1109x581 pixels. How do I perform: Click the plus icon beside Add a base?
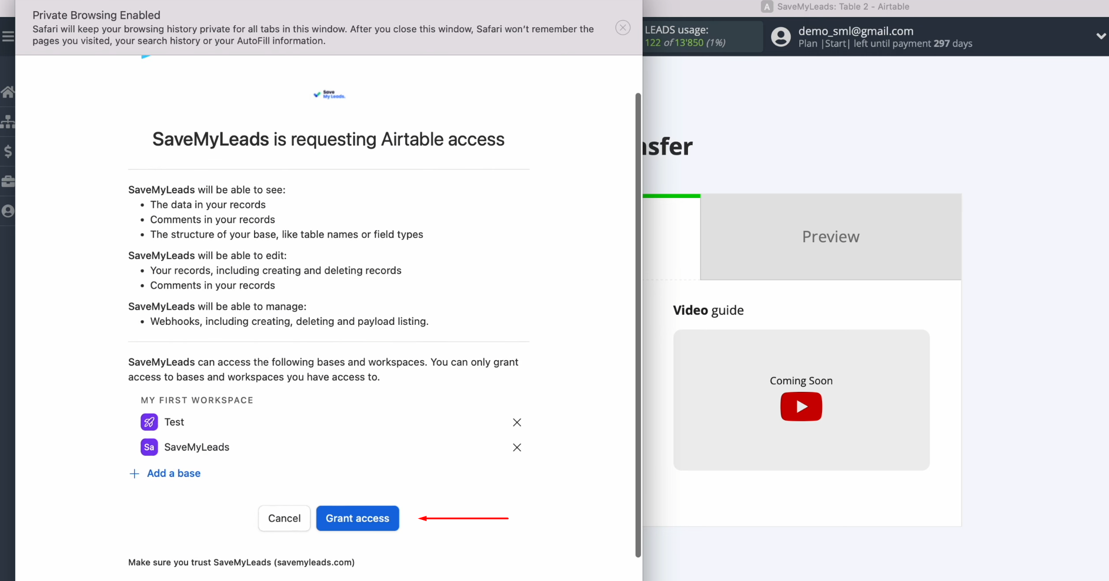pos(134,473)
